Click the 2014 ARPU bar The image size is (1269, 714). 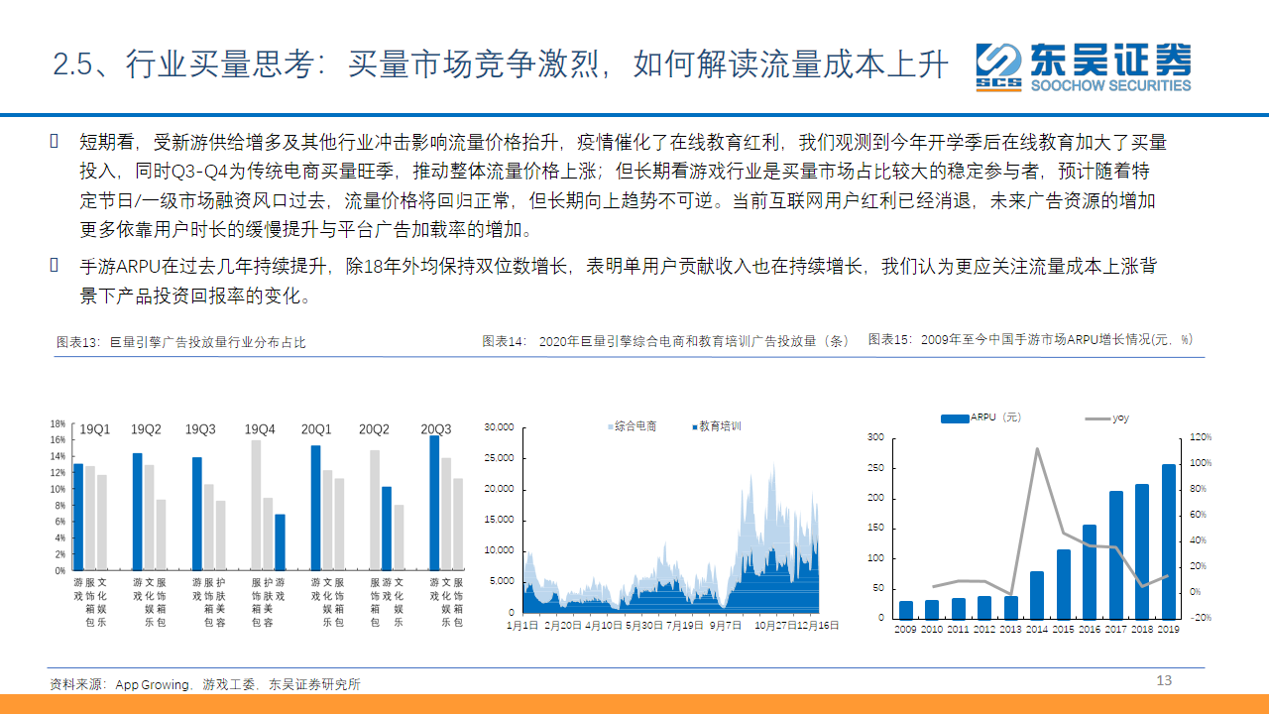[1037, 595]
